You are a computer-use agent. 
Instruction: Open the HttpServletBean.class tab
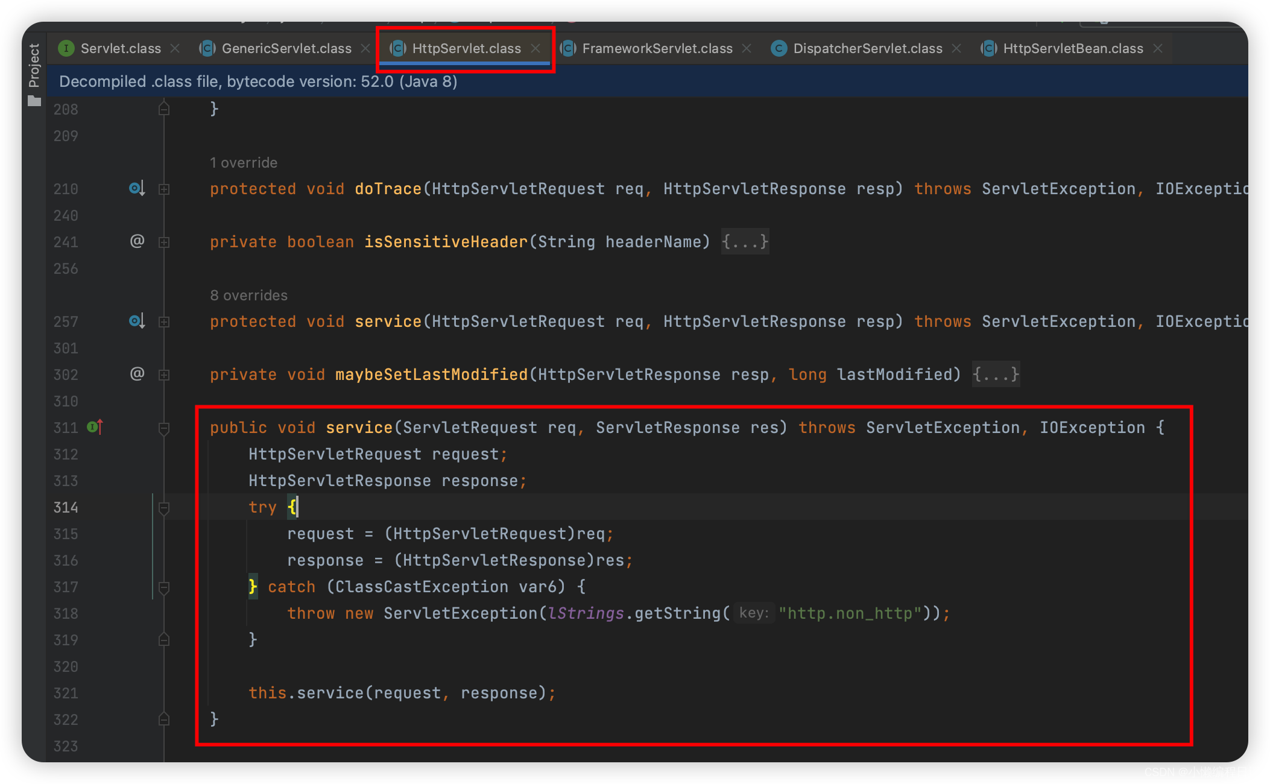tap(1072, 48)
